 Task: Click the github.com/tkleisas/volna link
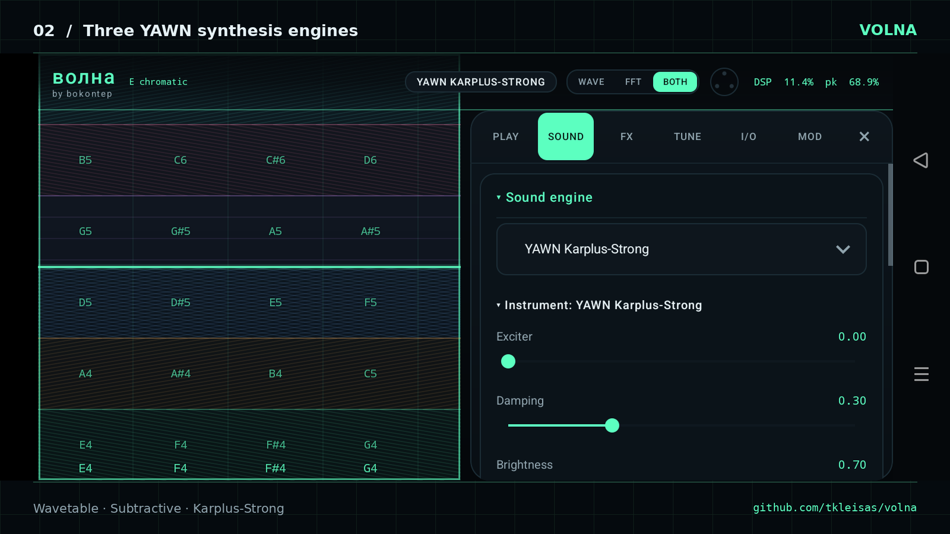(835, 508)
